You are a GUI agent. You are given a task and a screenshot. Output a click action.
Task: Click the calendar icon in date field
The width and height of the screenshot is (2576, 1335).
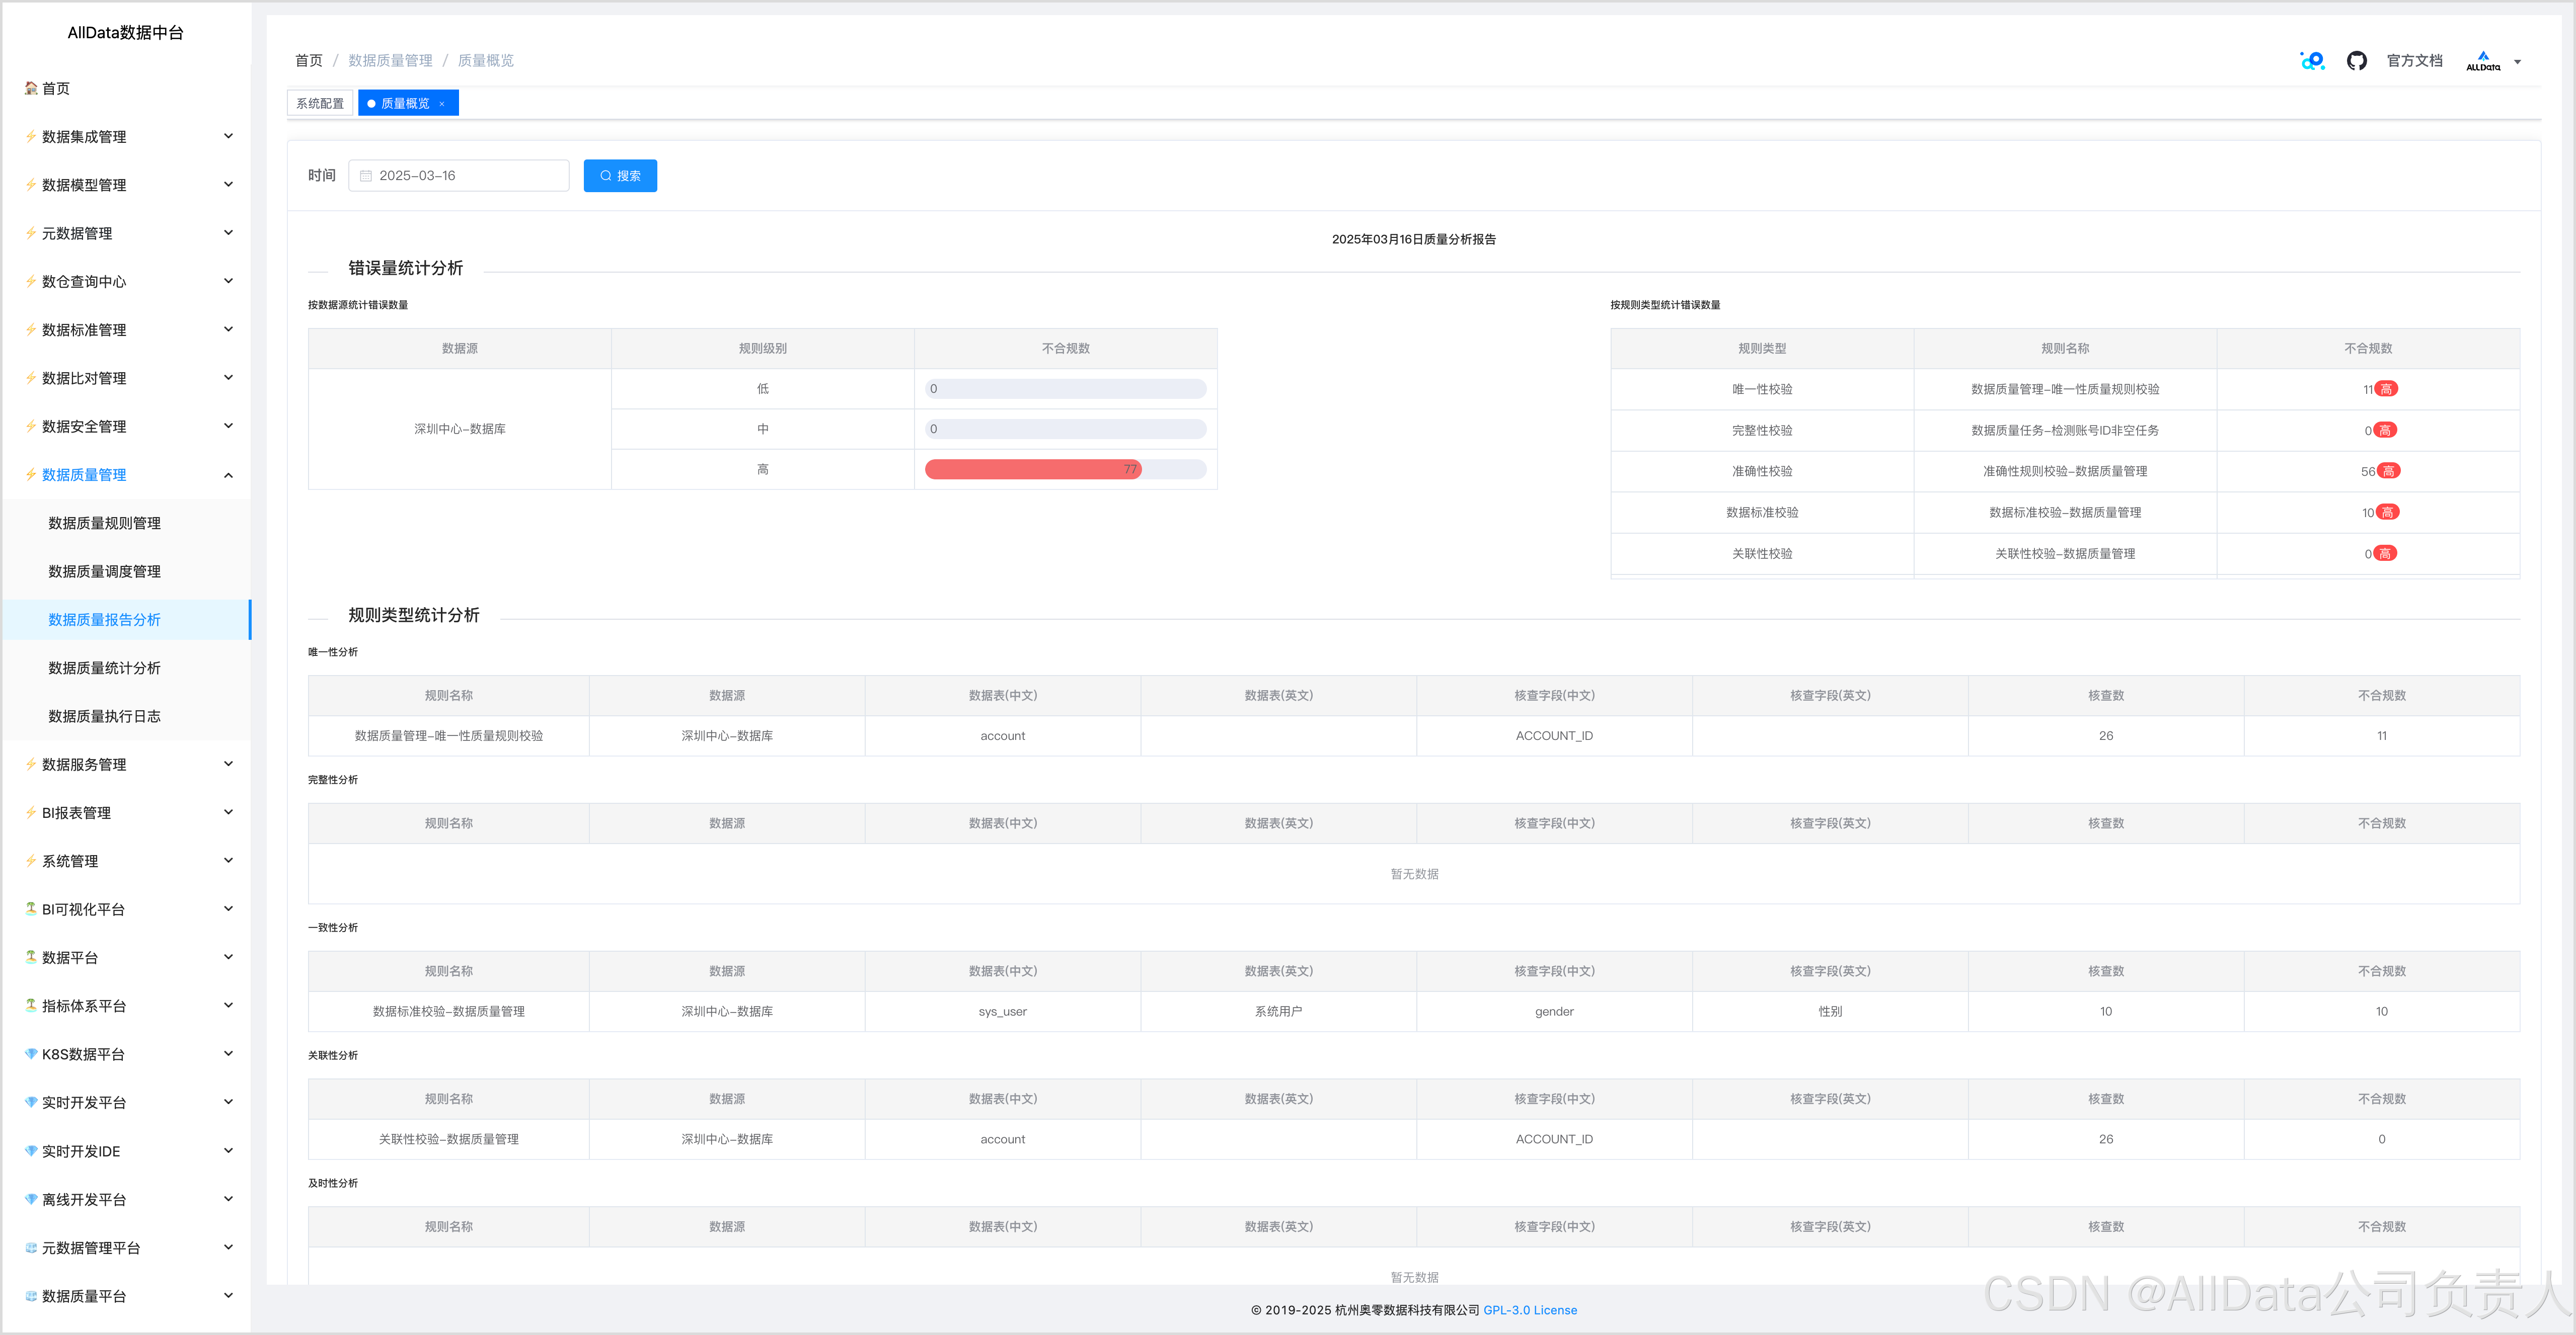pyautogui.click(x=366, y=176)
